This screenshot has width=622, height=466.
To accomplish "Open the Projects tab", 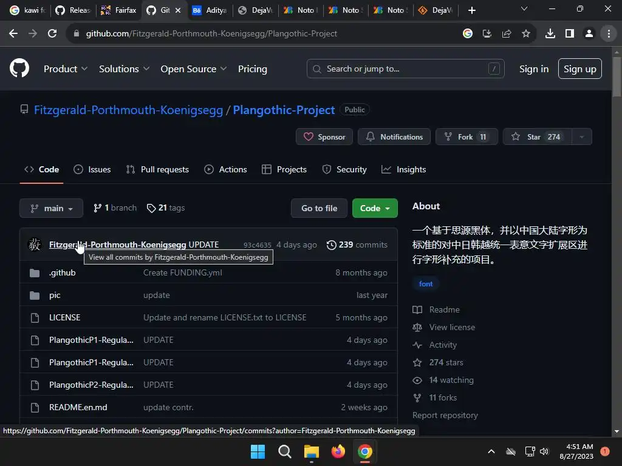I will click(x=284, y=170).
